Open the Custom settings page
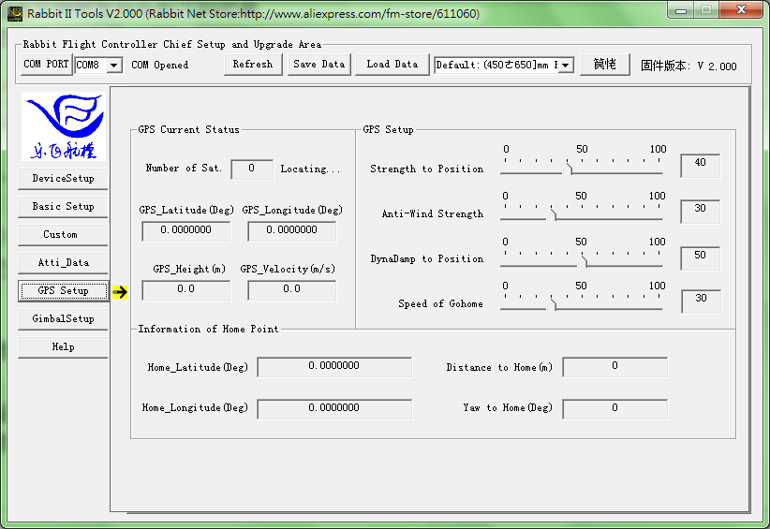770x529 pixels. pyautogui.click(x=63, y=235)
